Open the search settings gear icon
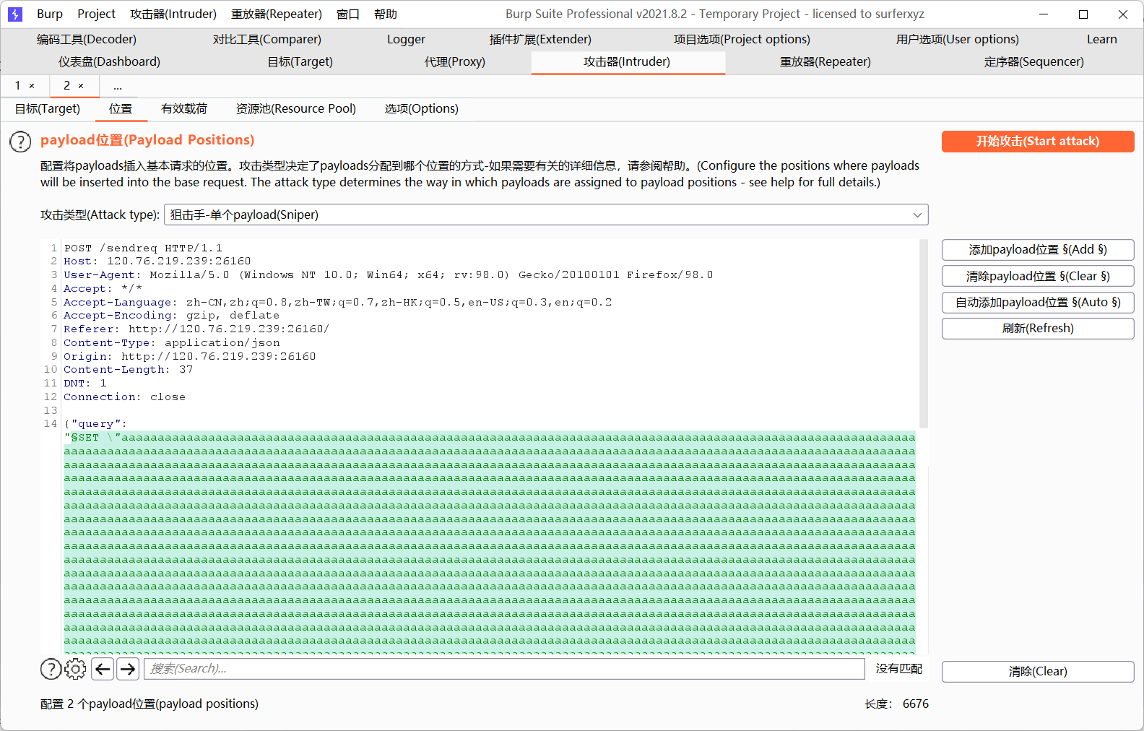The width and height of the screenshot is (1144, 731). tap(75, 669)
